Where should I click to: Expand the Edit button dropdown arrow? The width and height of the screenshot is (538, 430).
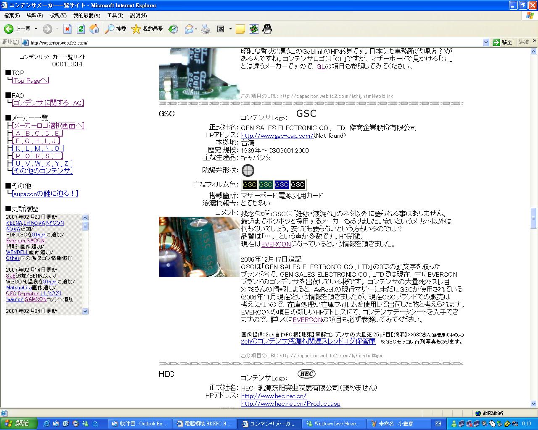230,29
